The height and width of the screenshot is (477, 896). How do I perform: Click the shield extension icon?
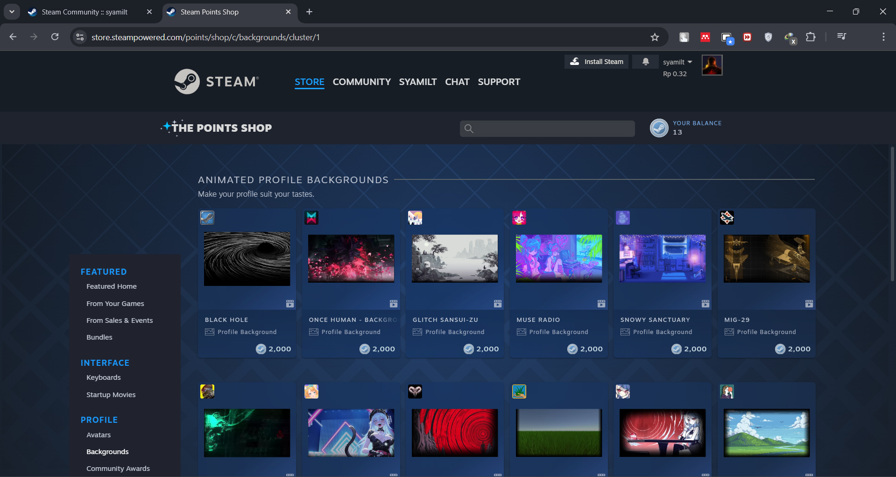point(769,37)
